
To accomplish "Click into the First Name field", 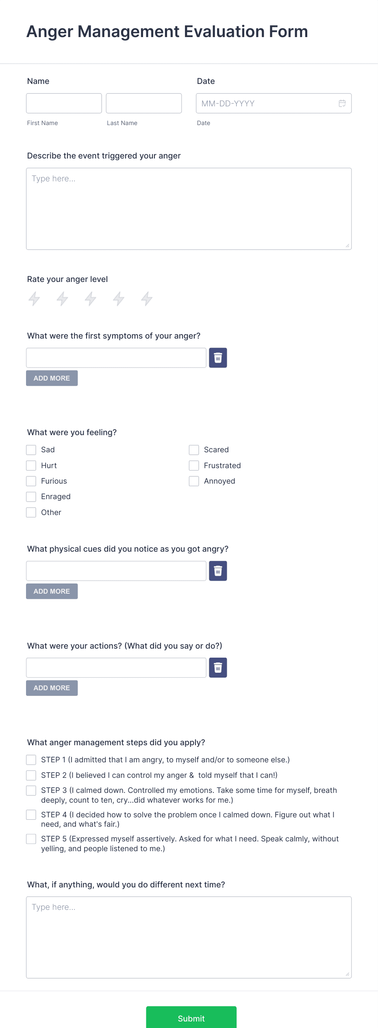I will click(64, 103).
